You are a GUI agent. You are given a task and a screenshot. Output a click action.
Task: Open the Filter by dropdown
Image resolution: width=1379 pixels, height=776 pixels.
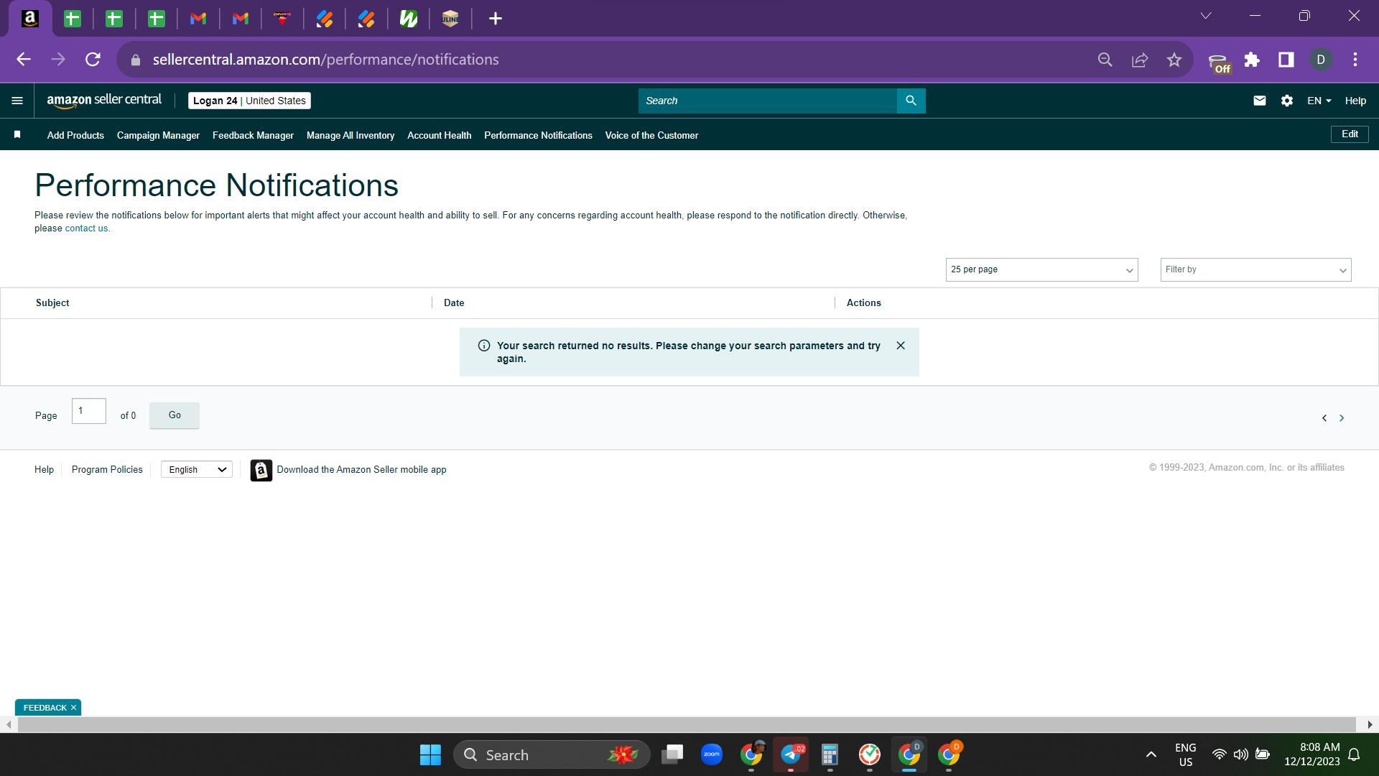pyautogui.click(x=1255, y=269)
